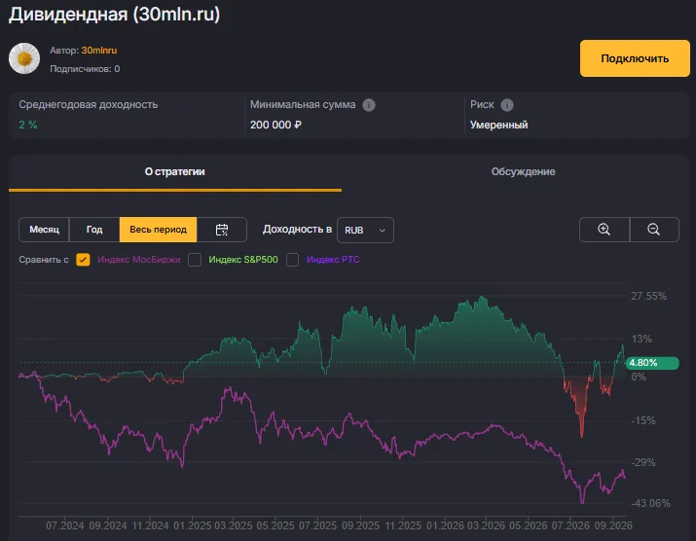Click the -43.06% axis label
Image resolution: width=696 pixels, height=541 pixels.
pos(650,503)
